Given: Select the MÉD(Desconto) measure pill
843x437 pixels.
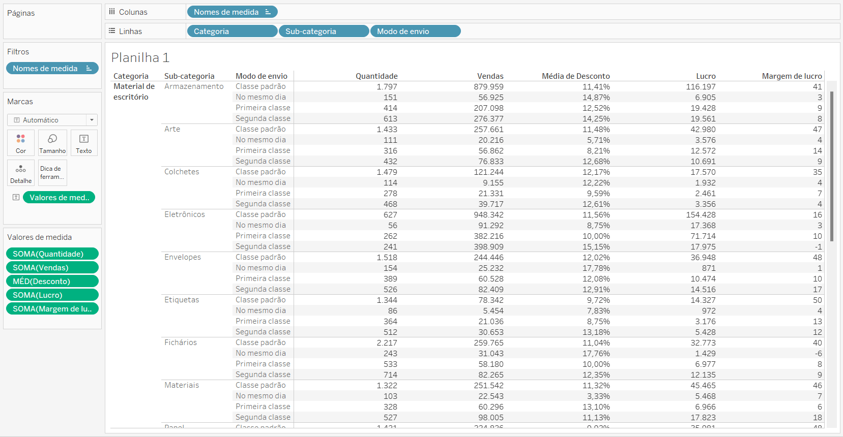Looking at the screenshot, I should (x=52, y=281).
